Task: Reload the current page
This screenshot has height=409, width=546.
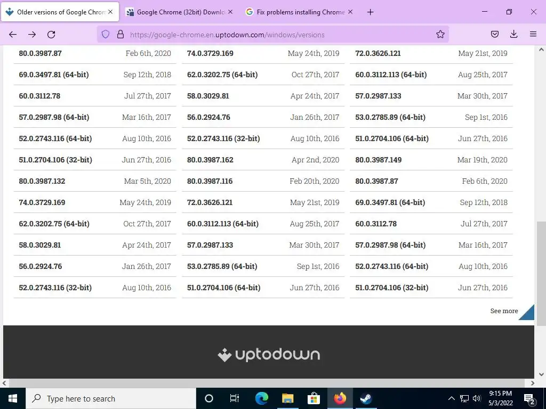Action: [x=51, y=35]
